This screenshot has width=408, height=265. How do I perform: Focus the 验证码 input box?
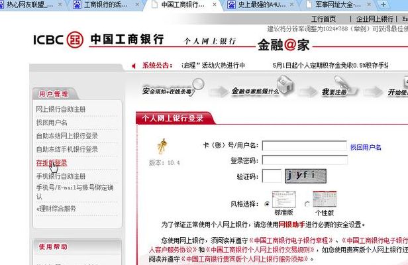point(272,176)
